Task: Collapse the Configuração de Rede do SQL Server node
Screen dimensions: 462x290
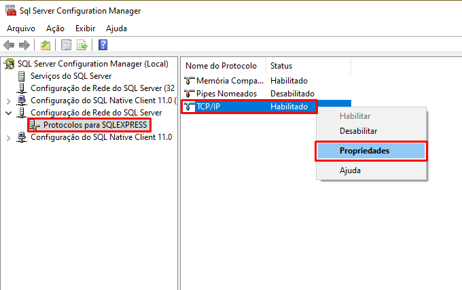Action: click(9, 113)
